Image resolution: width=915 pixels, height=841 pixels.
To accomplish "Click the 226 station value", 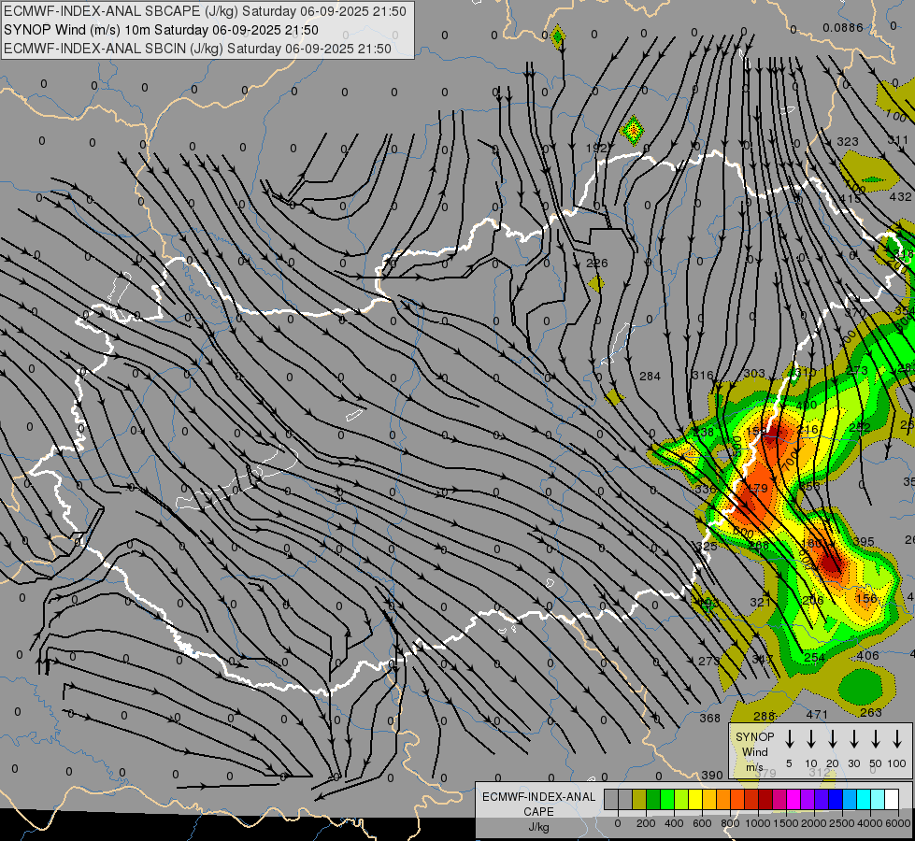I will (x=597, y=264).
